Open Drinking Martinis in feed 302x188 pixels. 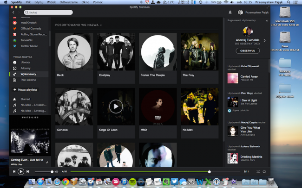pos(251,157)
